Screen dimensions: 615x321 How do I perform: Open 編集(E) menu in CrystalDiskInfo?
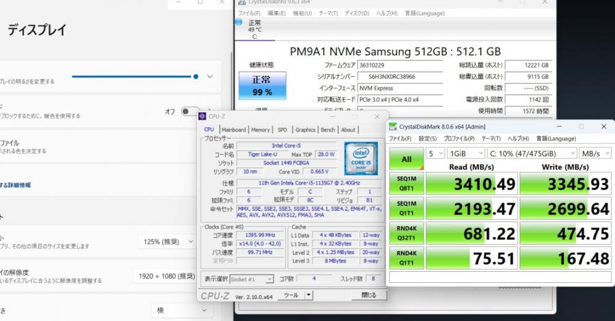[x=277, y=14]
